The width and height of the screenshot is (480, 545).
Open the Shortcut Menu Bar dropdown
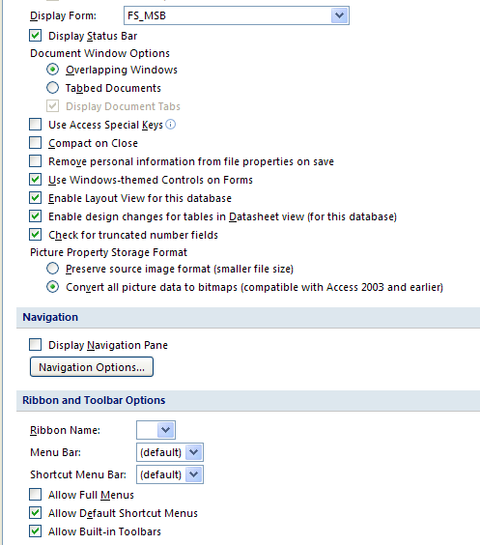pos(194,474)
